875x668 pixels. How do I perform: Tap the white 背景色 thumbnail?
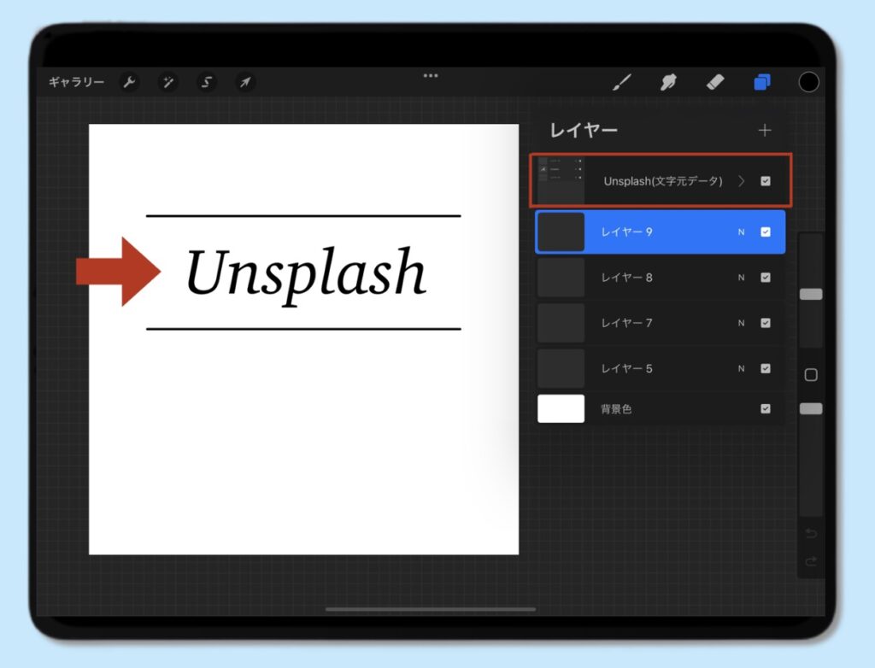click(561, 408)
